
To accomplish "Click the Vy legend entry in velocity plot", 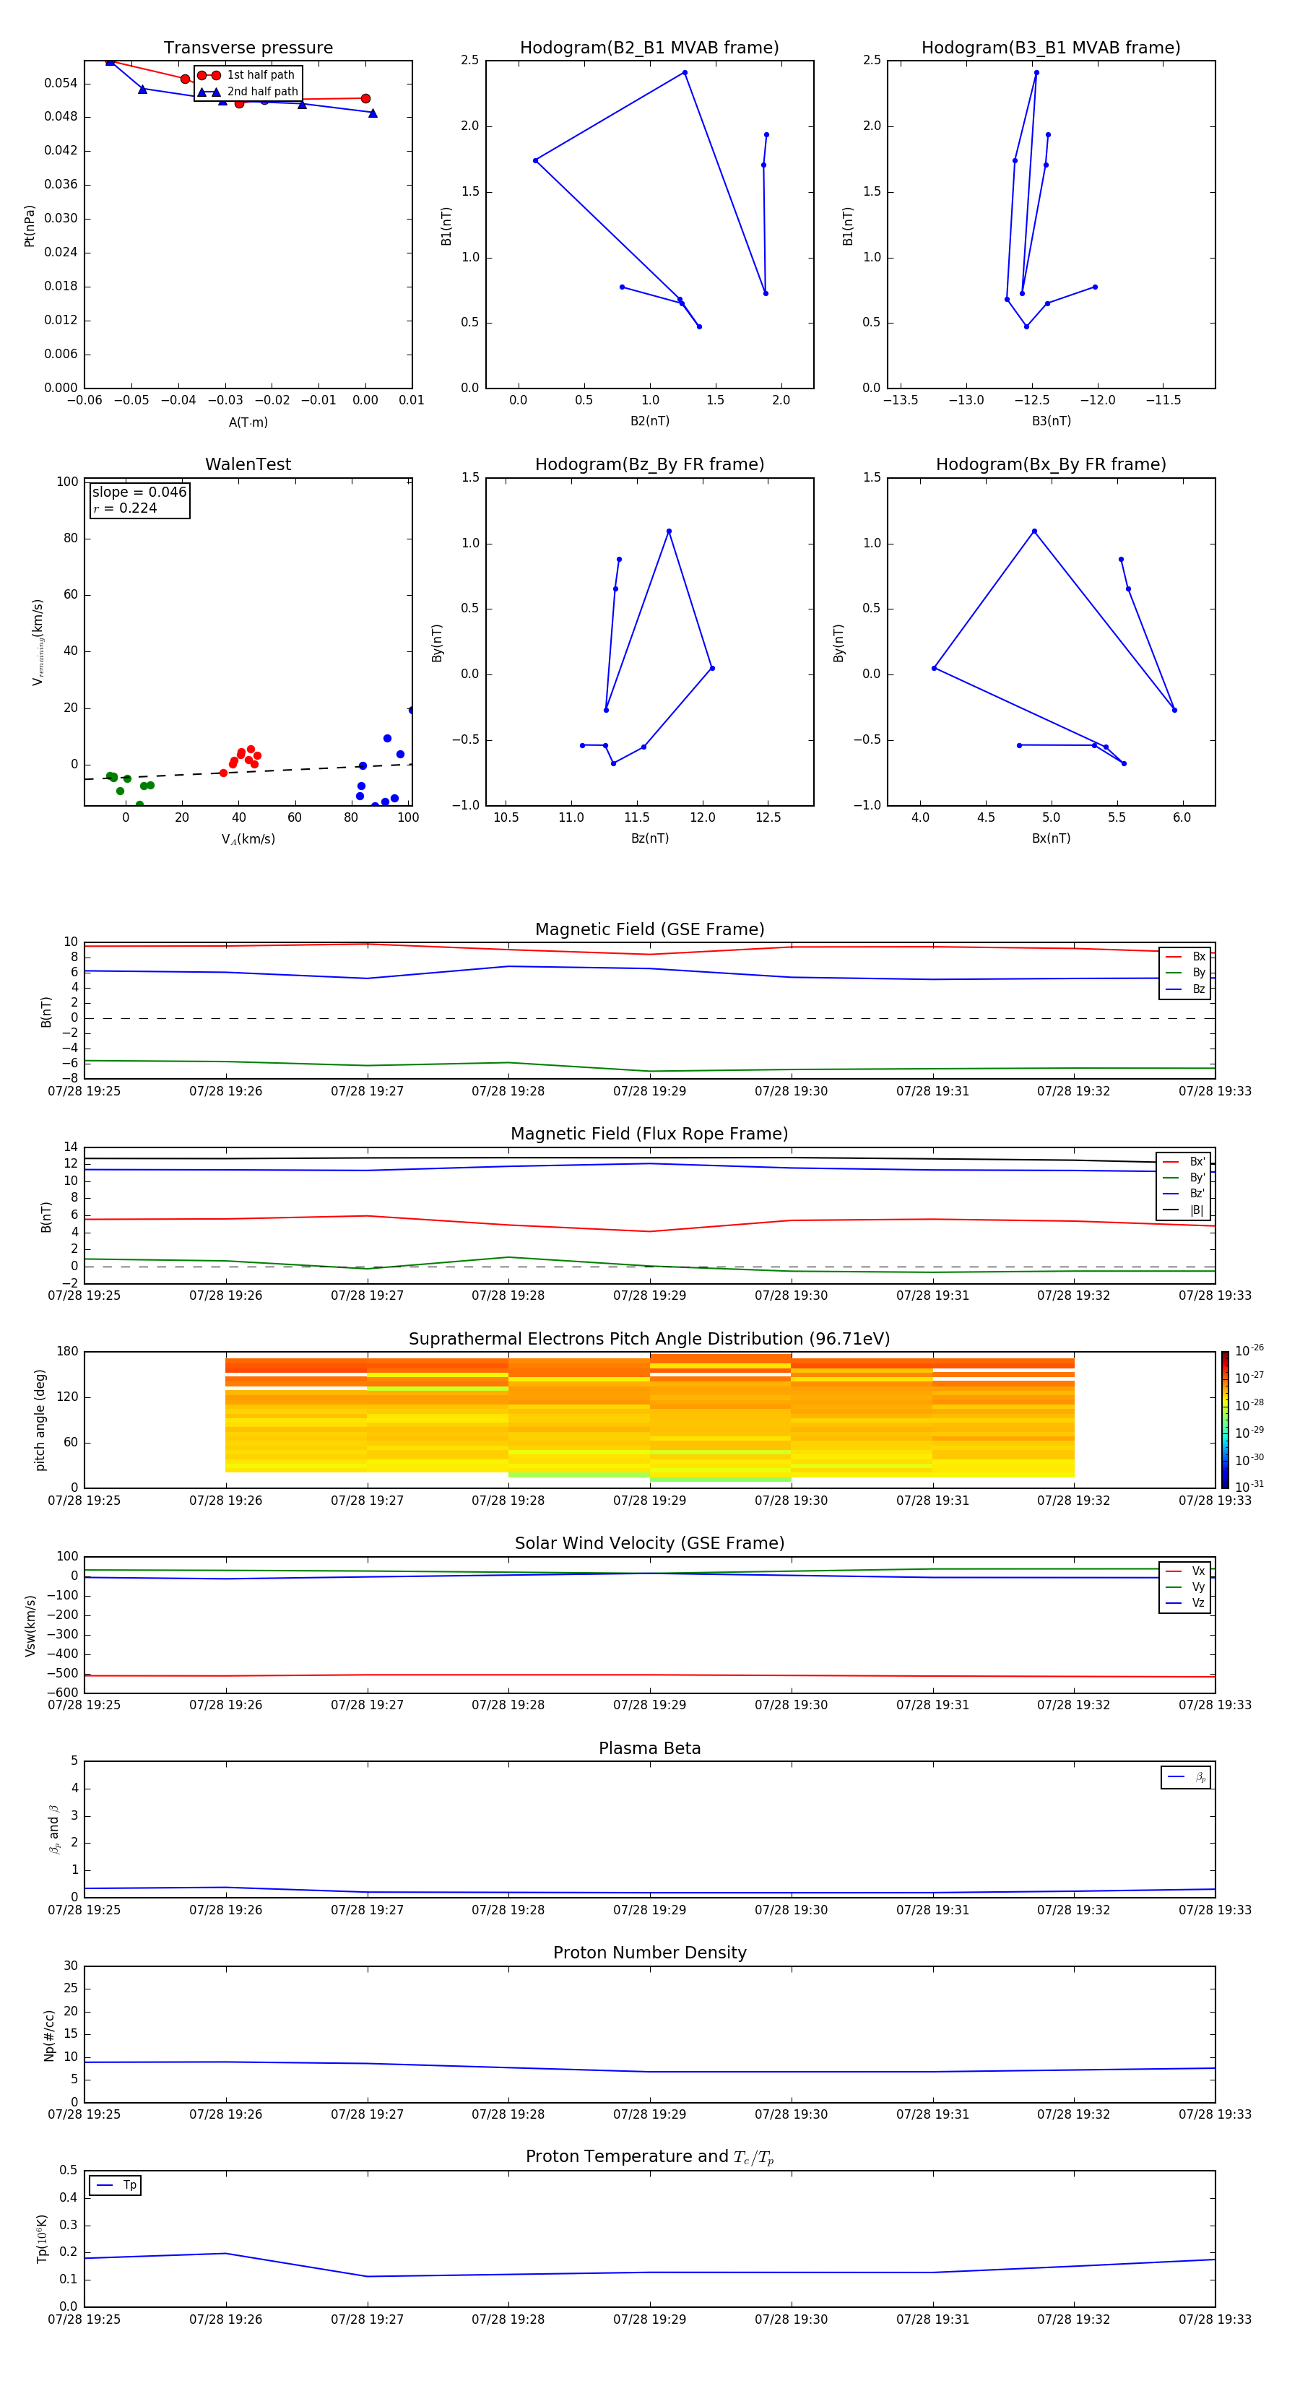I will click(1185, 1587).
